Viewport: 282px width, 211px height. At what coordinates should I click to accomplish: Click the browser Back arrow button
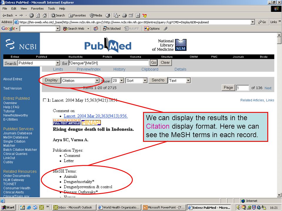(x=8, y=16)
